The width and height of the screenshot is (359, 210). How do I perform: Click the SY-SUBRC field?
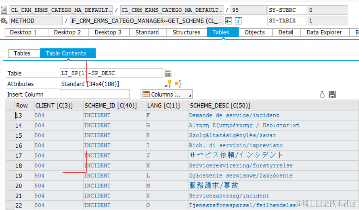tap(287, 10)
